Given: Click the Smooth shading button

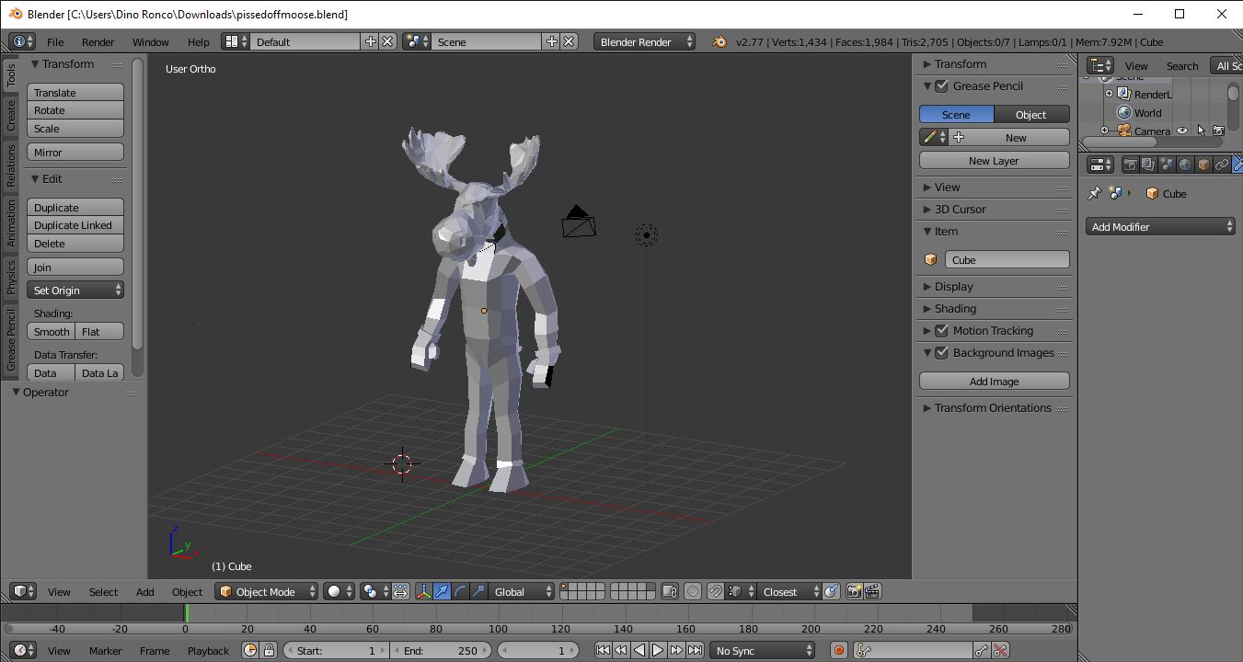Looking at the screenshot, I should (52, 331).
